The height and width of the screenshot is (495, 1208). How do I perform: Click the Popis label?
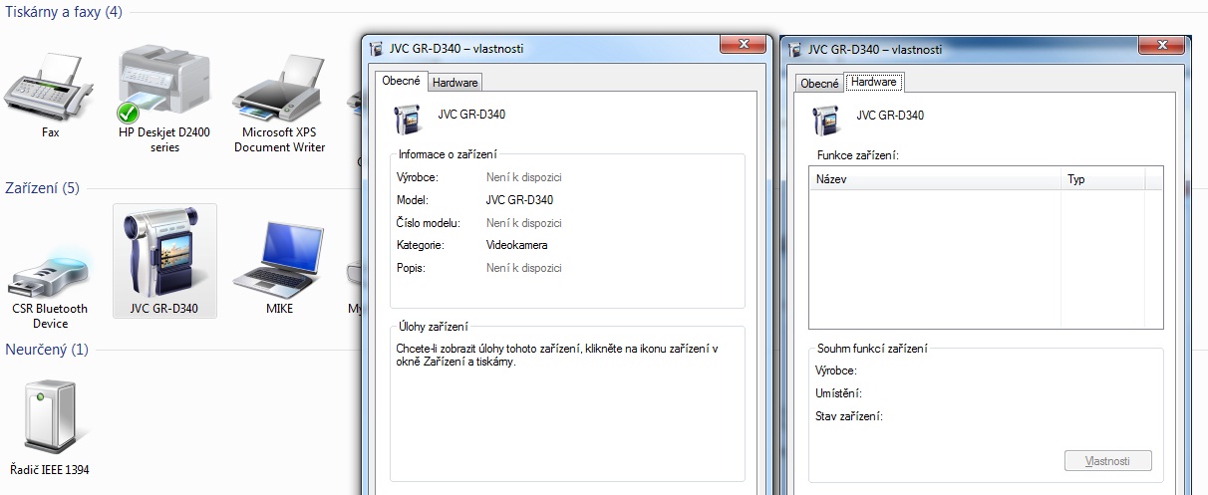click(x=412, y=268)
